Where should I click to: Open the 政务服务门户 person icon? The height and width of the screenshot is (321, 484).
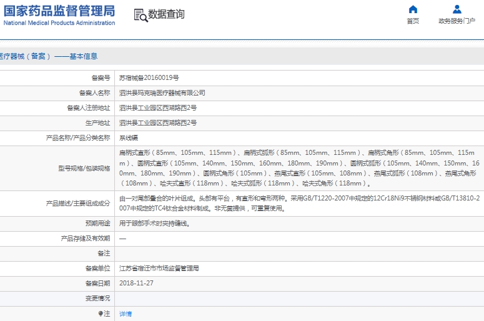(457, 9)
